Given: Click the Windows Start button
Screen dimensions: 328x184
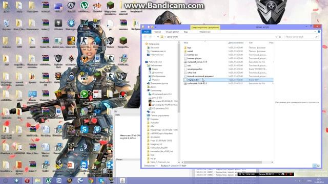Looking at the screenshot, I should pyautogui.click(x=6, y=180).
